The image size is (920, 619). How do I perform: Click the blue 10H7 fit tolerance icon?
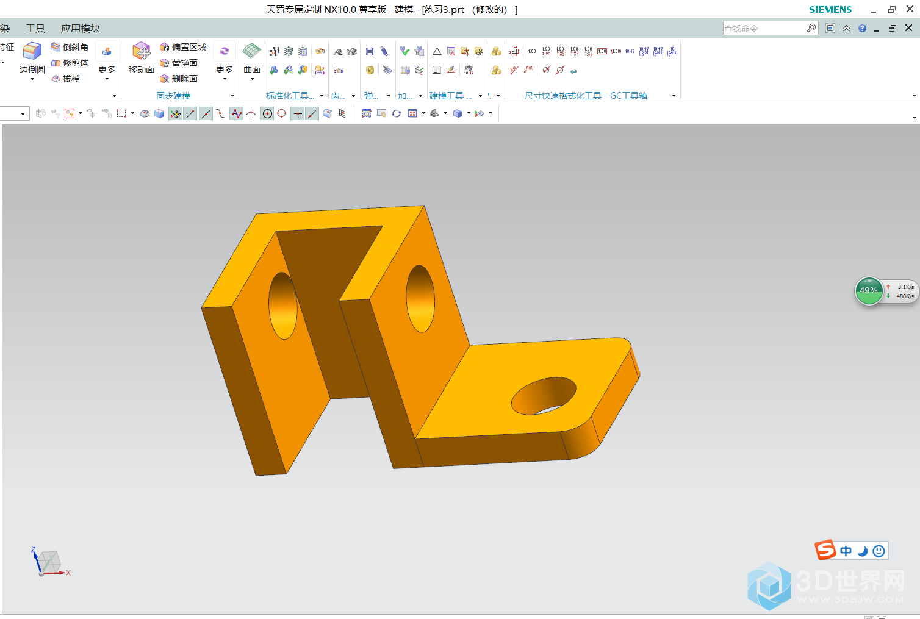coord(630,51)
